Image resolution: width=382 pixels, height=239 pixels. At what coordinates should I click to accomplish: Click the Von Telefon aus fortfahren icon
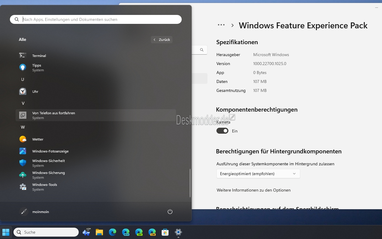[x=23, y=115]
